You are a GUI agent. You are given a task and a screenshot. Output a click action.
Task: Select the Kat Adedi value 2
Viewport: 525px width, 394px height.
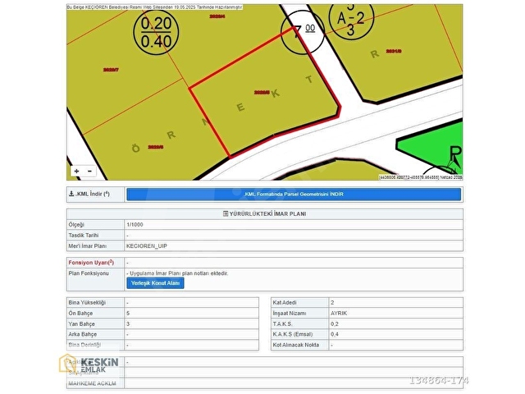tap(332, 303)
